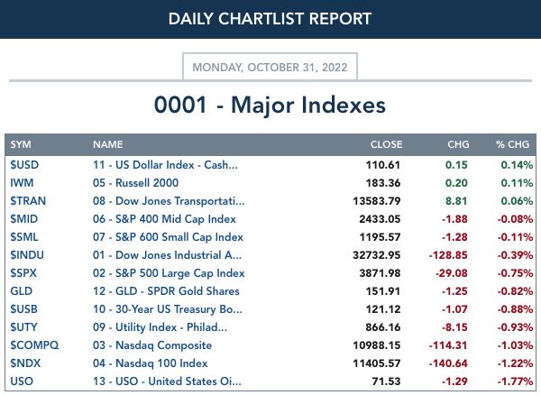Sort by the CHG column header
The height and width of the screenshot is (395, 541).
(458, 144)
